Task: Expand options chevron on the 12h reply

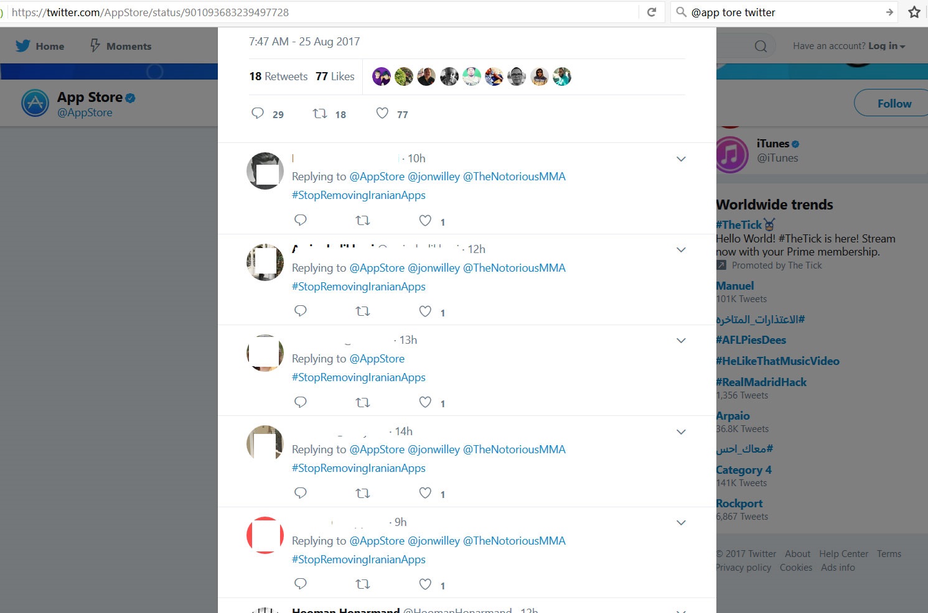Action: [x=681, y=250]
